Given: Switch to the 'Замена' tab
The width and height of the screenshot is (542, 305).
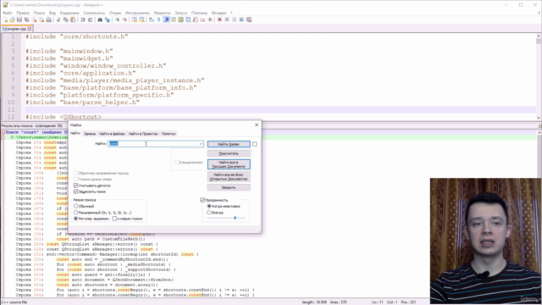Looking at the screenshot, I should pos(90,134).
